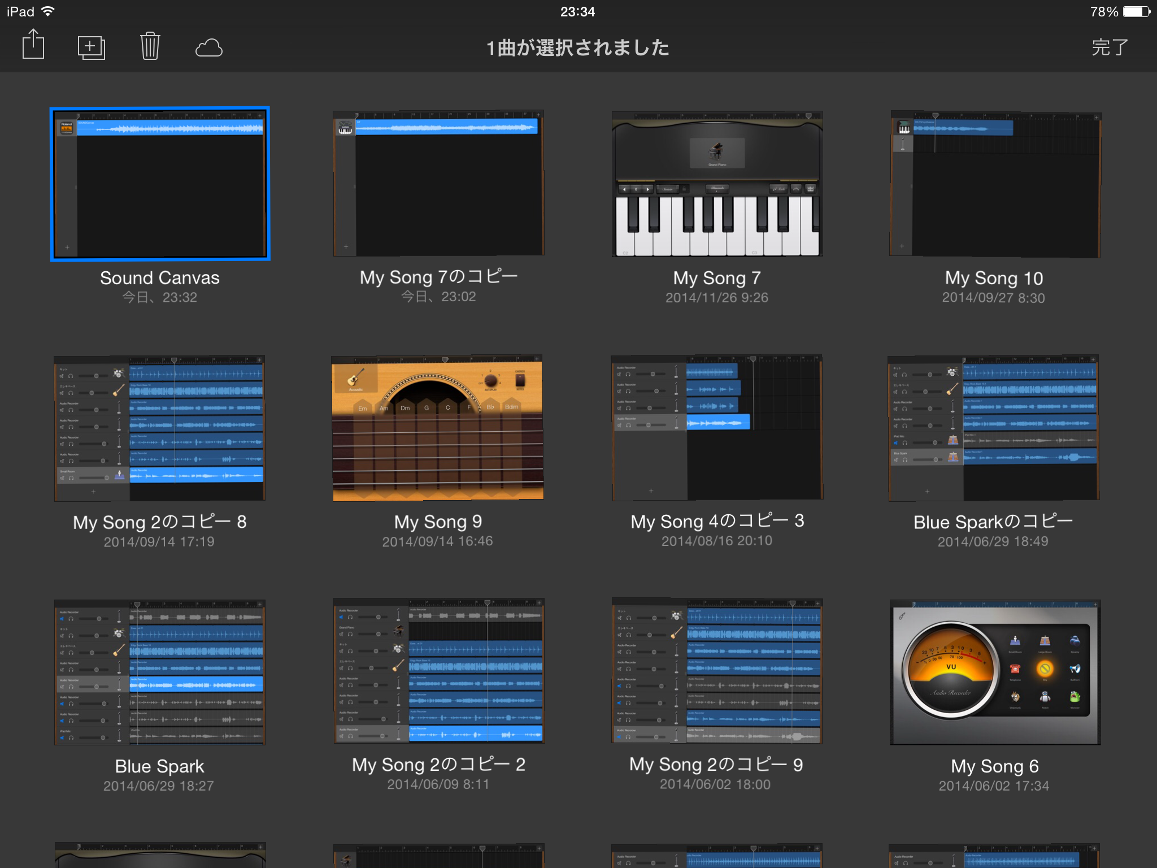
Task: Select the My Song 7 piano thumbnail
Action: [717, 184]
